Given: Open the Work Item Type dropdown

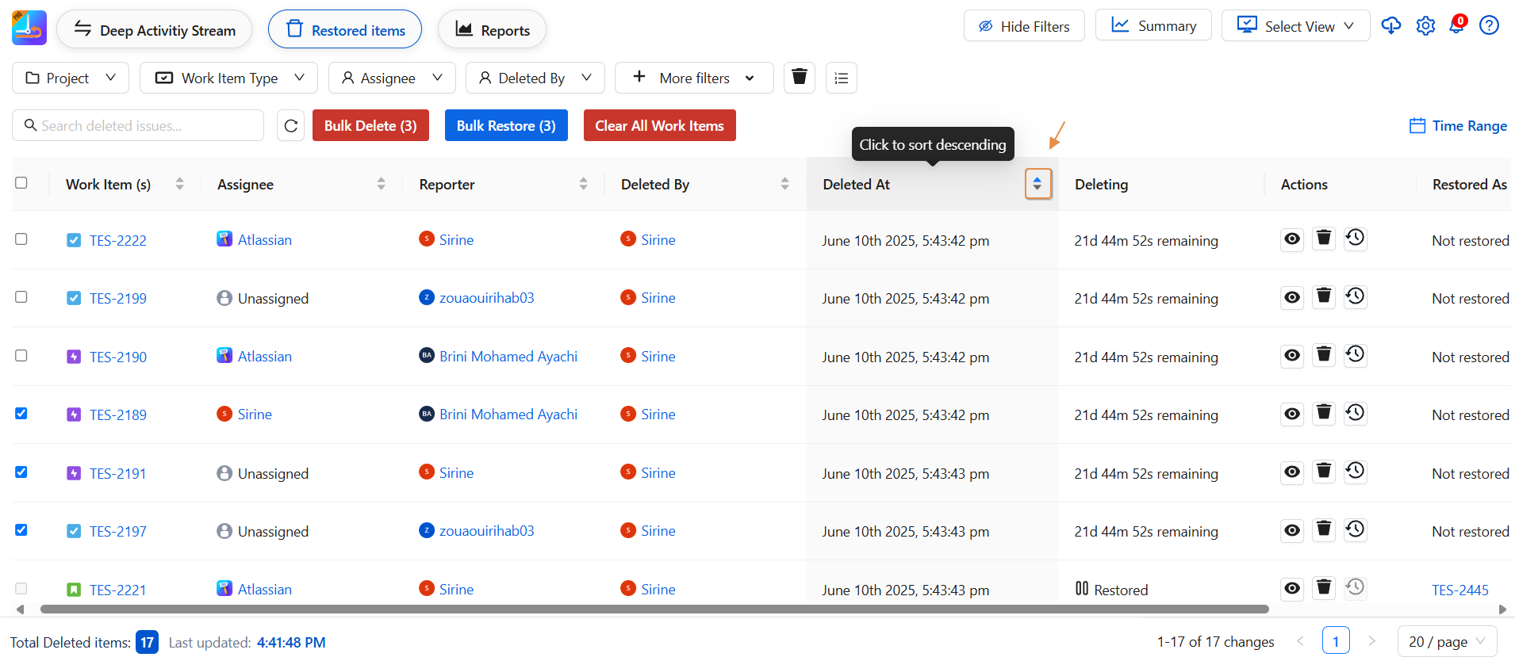Looking at the screenshot, I should [x=229, y=78].
